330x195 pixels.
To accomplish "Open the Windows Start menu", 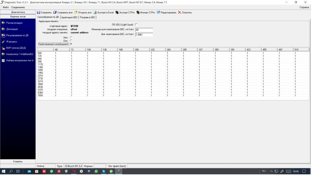I will coord(4,171).
